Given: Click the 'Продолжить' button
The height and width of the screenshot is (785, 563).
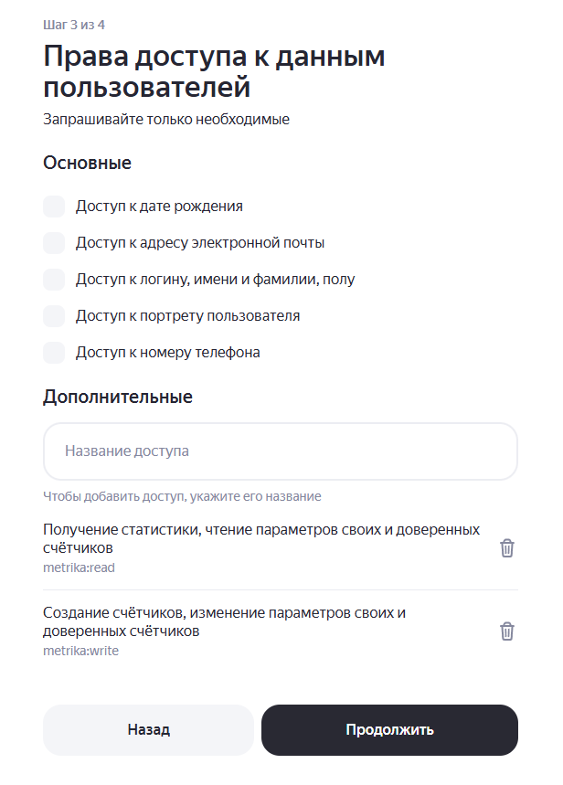Looking at the screenshot, I should [x=389, y=730].
